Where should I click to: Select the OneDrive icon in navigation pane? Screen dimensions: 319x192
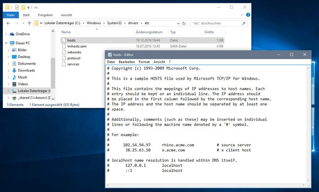pyautogui.click(x=12, y=34)
